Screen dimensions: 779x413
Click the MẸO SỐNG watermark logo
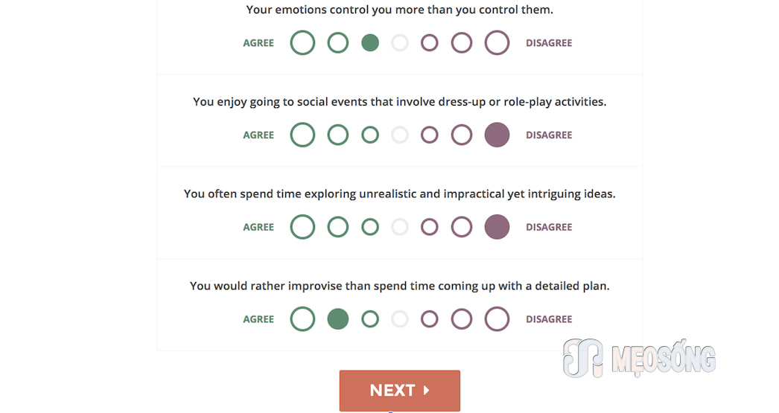640,358
